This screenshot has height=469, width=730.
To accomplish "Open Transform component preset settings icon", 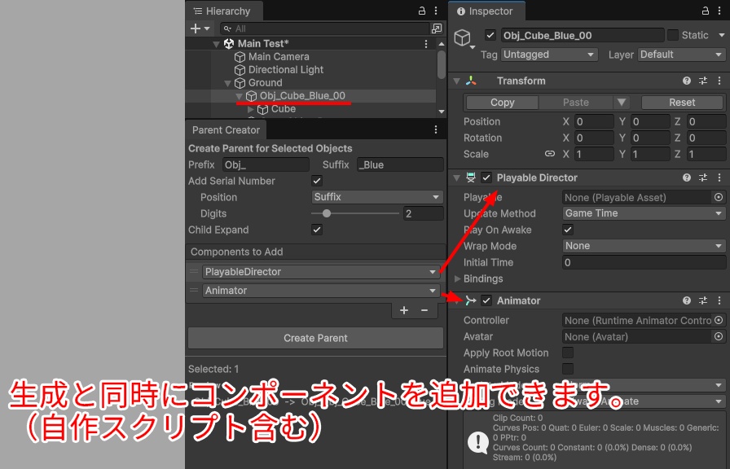I will pos(703,81).
